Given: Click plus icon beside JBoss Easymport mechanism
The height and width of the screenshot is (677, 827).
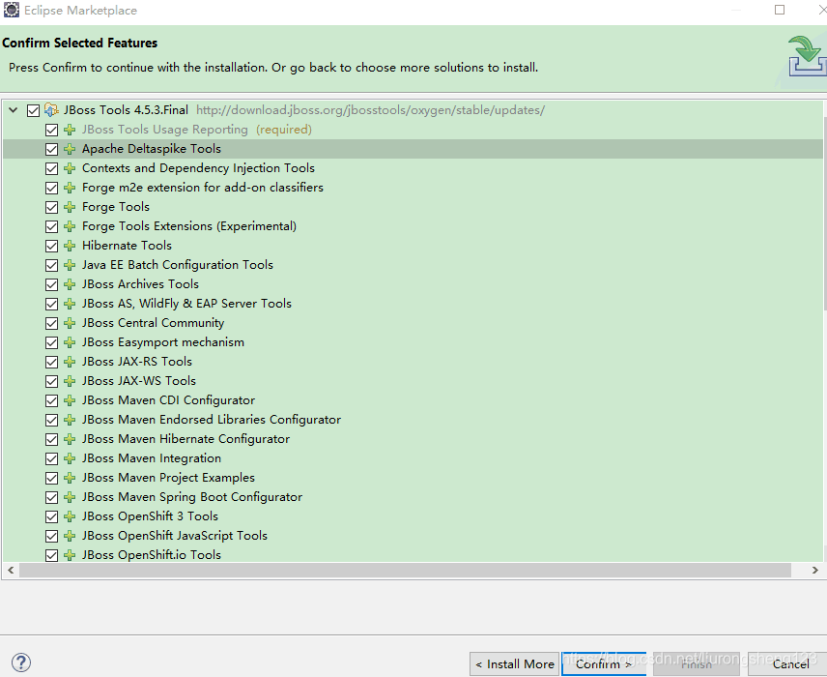Looking at the screenshot, I should click(70, 342).
